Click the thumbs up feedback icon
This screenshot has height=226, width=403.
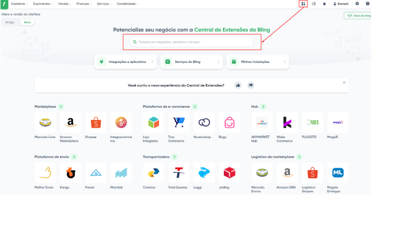[238, 85]
